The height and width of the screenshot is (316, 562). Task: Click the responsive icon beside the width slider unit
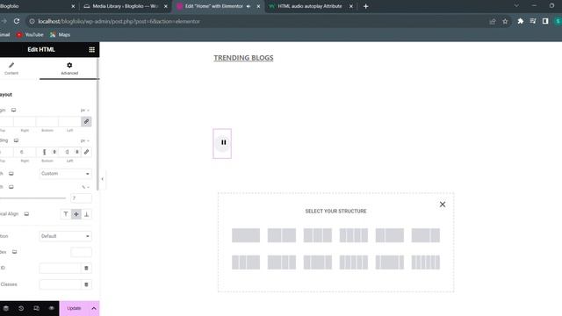[11, 187]
